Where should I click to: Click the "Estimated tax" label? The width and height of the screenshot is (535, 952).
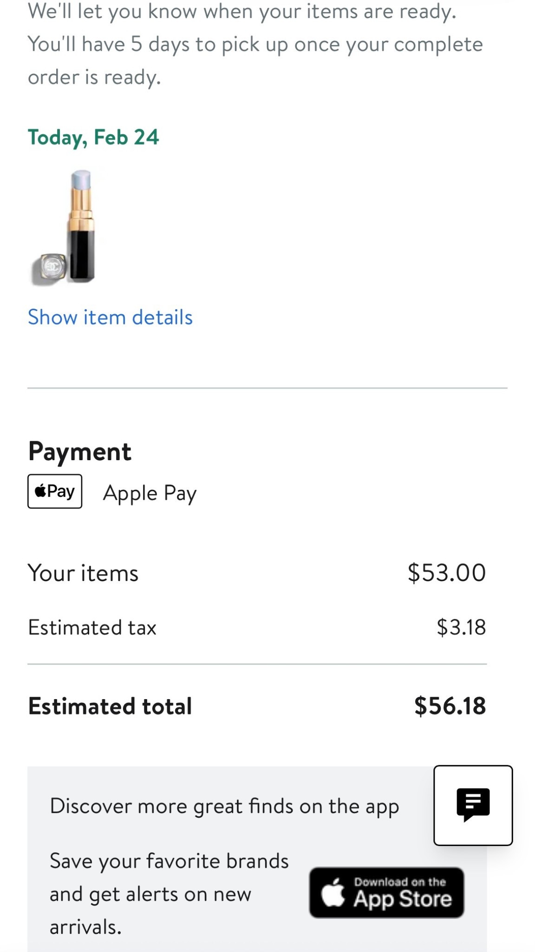tap(91, 627)
